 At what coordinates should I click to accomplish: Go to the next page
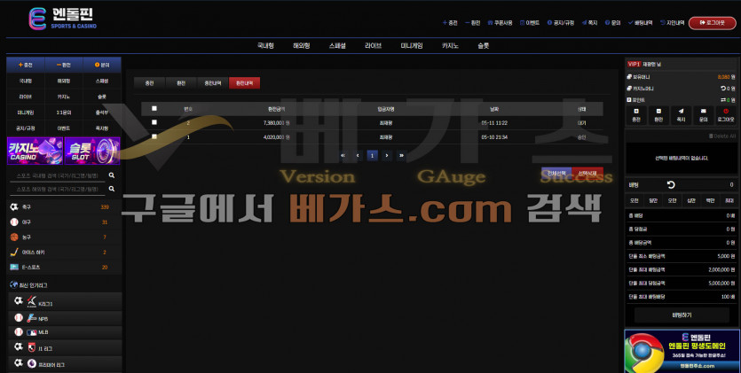387,155
